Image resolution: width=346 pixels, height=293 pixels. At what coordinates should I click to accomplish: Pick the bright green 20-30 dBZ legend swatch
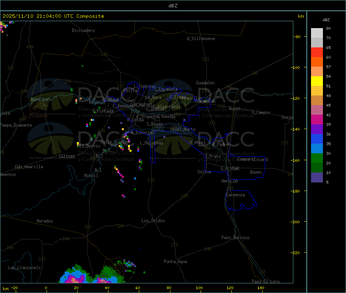[x=317, y=158]
